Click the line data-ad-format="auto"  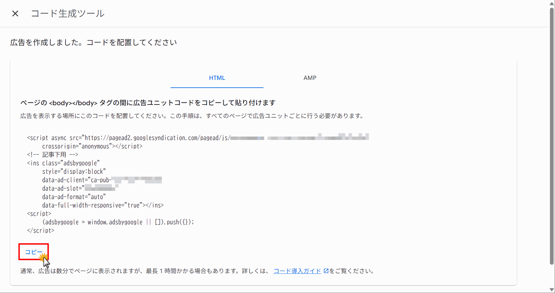(x=74, y=197)
